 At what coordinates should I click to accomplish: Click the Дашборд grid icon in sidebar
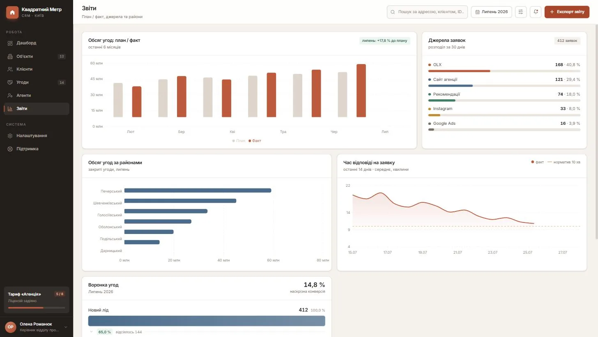(10, 43)
